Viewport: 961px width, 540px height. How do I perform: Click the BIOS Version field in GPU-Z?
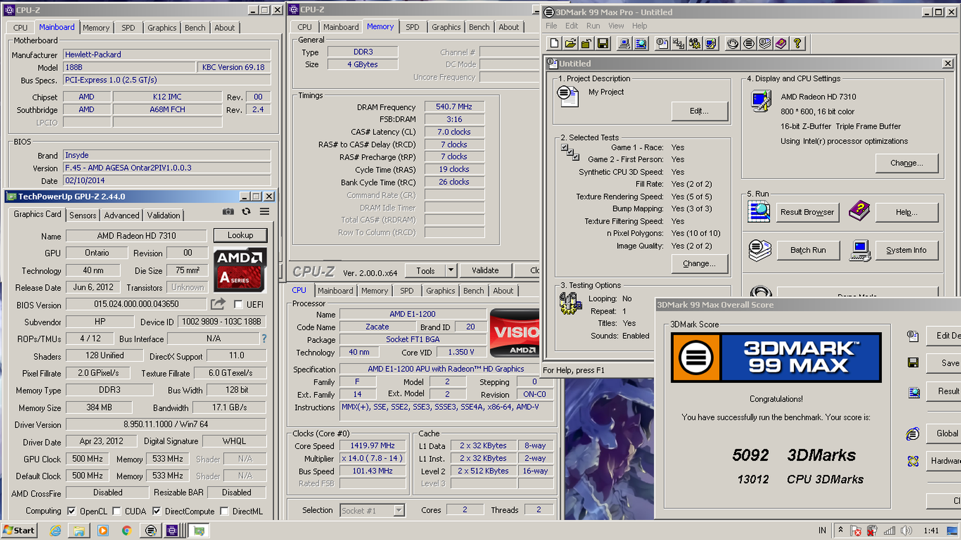[136, 304]
